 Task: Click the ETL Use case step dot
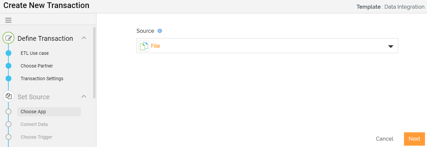pyautogui.click(x=9, y=53)
